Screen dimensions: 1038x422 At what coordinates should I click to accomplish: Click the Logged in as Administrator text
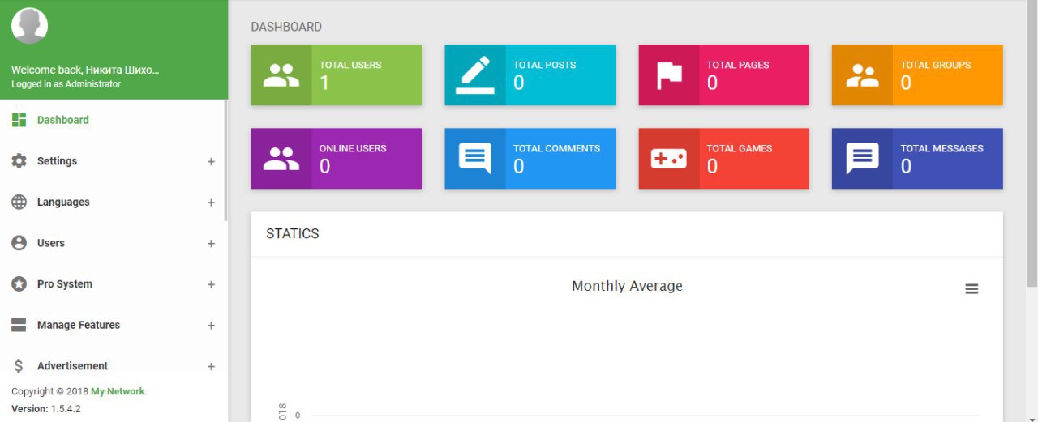pyautogui.click(x=66, y=84)
